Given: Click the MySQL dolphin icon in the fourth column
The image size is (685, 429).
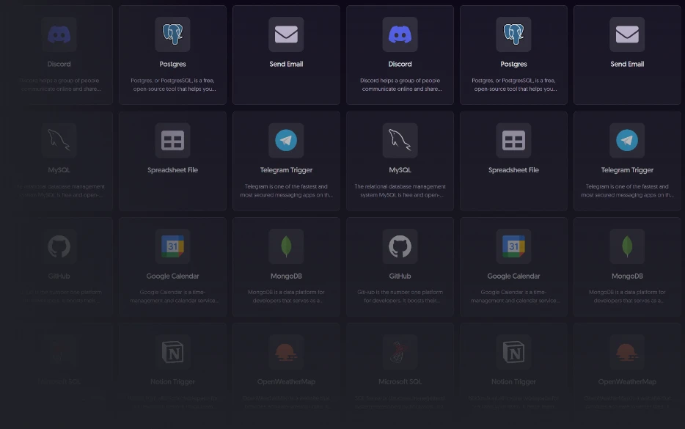Looking at the screenshot, I should point(400,140).
